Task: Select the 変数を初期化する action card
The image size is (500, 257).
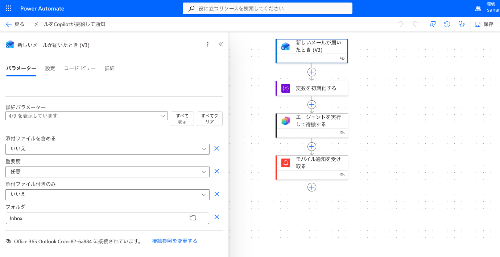Action: [312, 88]
